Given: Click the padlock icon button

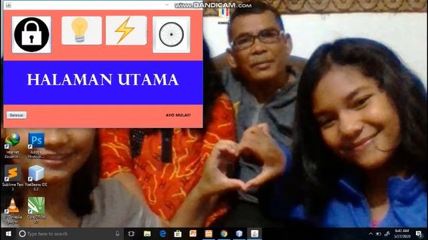Looking at the screenshot, I should tap(31, 35).
